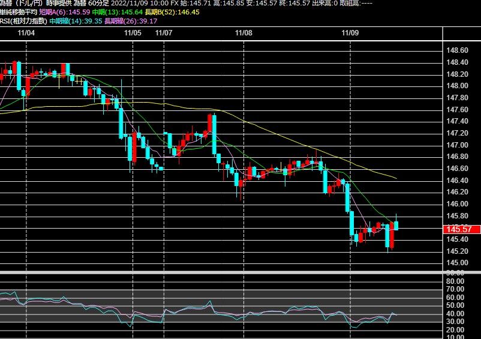
Task: Select the 146.00 price axis label
Action: (x=457, y=204)
